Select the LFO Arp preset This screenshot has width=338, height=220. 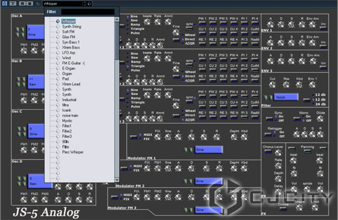pos(68,53)
